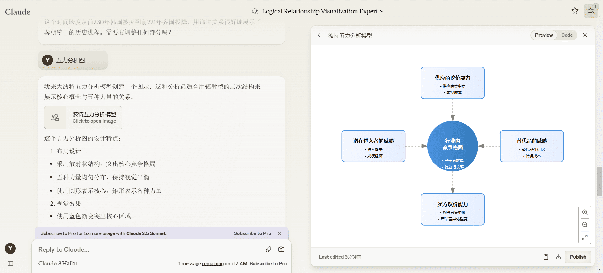
Task: Click the 'Last edited 3分钟前' status text
Action: (x=340, y=257)
